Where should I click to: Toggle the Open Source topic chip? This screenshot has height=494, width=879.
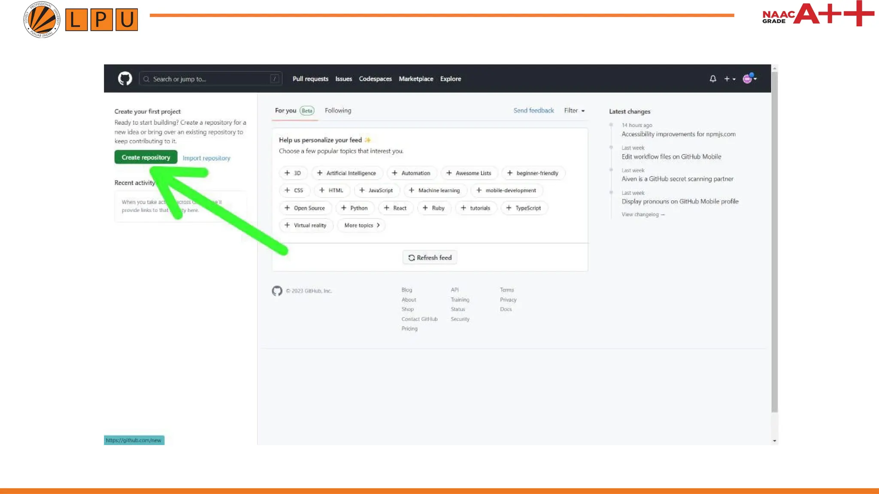(x=305, y=208)
